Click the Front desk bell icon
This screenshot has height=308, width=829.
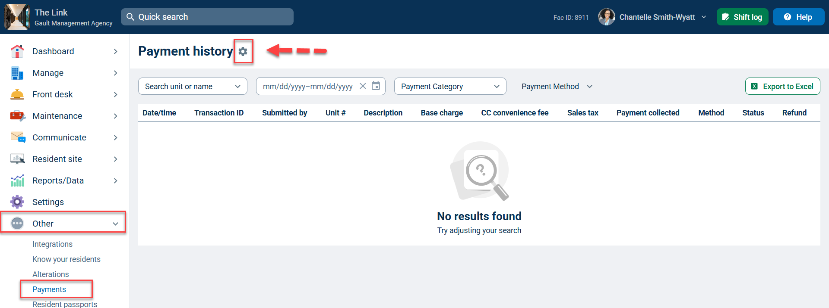17,94
